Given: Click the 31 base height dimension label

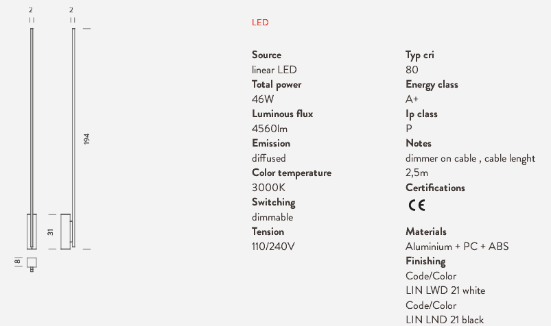Looking at the screenshot, I should 50,232.
